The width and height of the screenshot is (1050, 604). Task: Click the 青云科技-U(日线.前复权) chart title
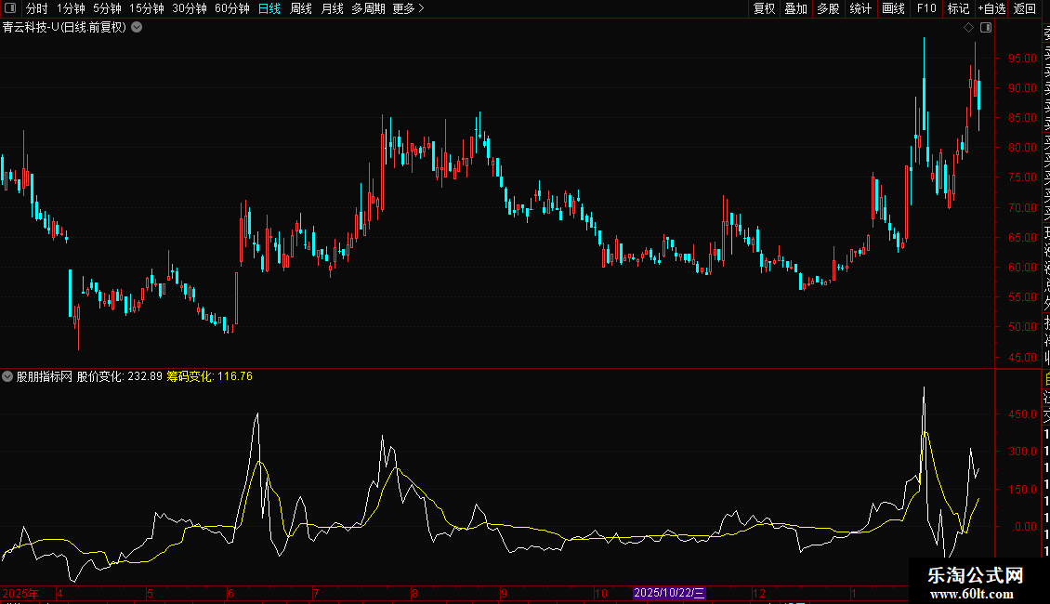[x=64, y=28]
